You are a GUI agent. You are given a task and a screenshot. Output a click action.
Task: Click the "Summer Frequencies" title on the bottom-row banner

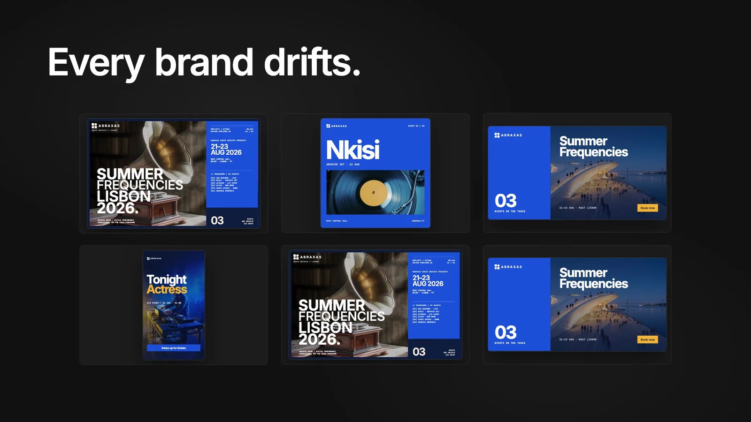[594, 279]
